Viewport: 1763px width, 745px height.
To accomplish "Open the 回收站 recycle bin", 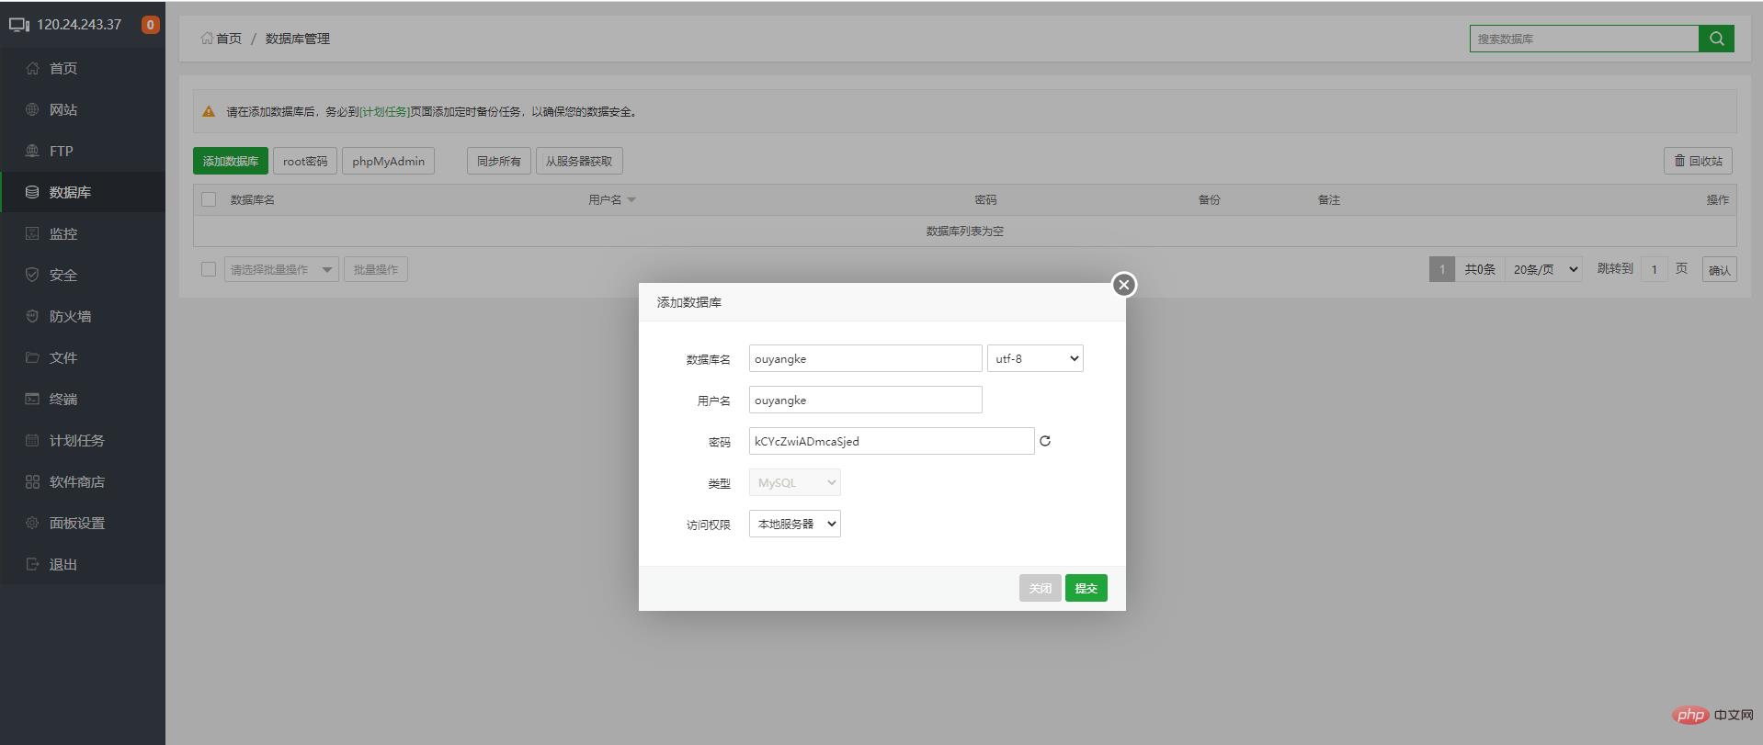I will (1698, 161).
